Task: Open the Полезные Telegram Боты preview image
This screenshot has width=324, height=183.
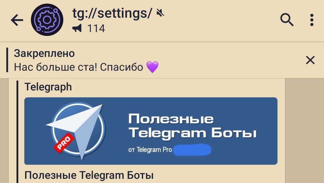Action: (x=151, y=131)
